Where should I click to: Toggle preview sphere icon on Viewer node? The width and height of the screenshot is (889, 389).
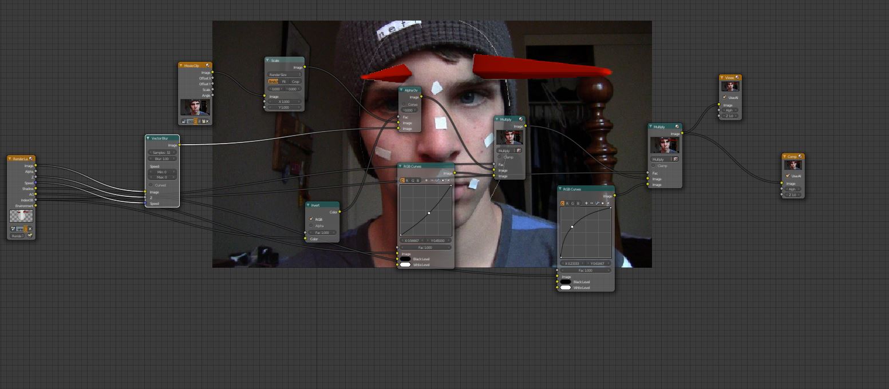tap(737, 77)
